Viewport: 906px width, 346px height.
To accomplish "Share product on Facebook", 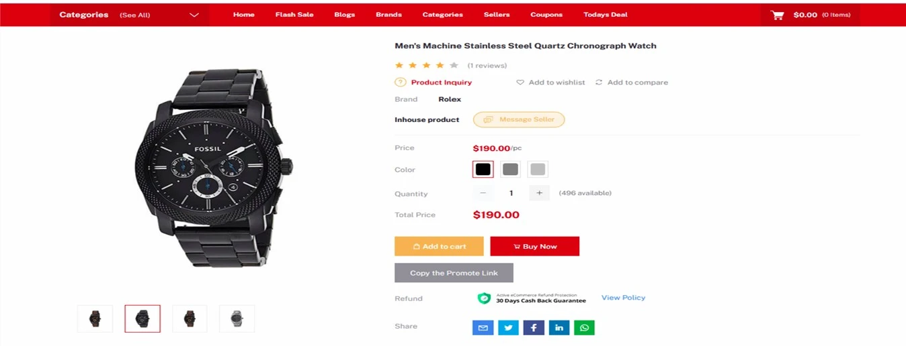I will pyautogui.click(x=534, y=327).
